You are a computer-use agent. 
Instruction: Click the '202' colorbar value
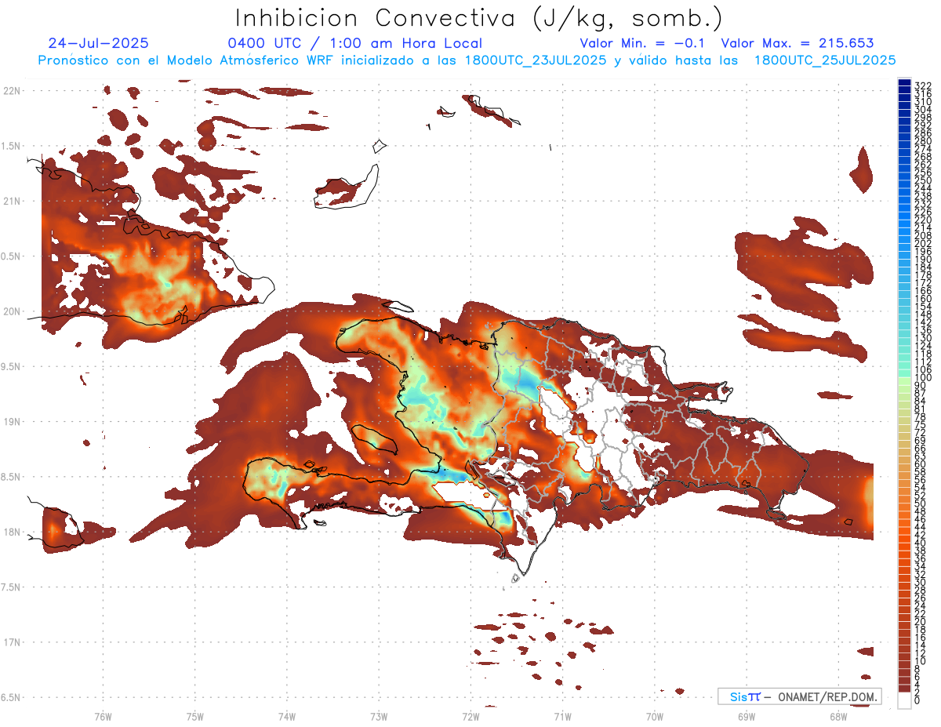pos(923,243)
